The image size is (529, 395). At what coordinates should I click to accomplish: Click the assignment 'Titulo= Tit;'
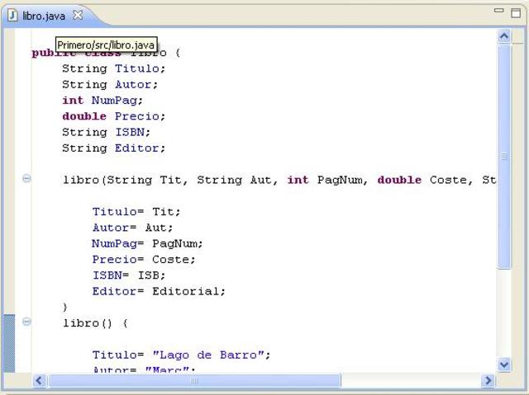[x=136, y=212]
